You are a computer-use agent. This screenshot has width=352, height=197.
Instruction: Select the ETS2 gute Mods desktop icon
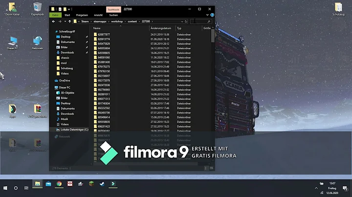pos(38,111)
